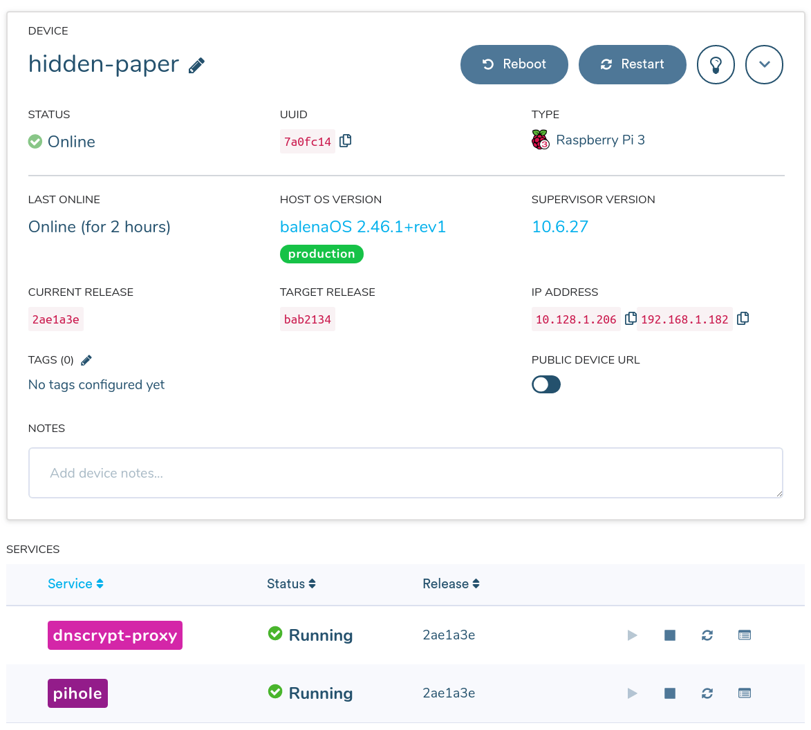
Task: Copy the 192.168.1.182 IP address
Action: point(743,319)
